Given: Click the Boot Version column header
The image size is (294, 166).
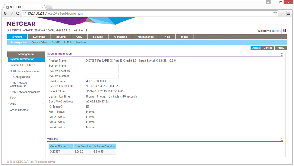Looking at the screenshot, I should 83,146.
